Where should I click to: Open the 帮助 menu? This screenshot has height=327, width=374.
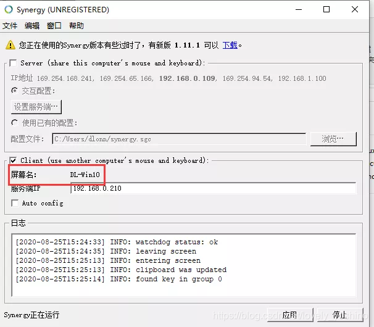click(x=77, y=25)
